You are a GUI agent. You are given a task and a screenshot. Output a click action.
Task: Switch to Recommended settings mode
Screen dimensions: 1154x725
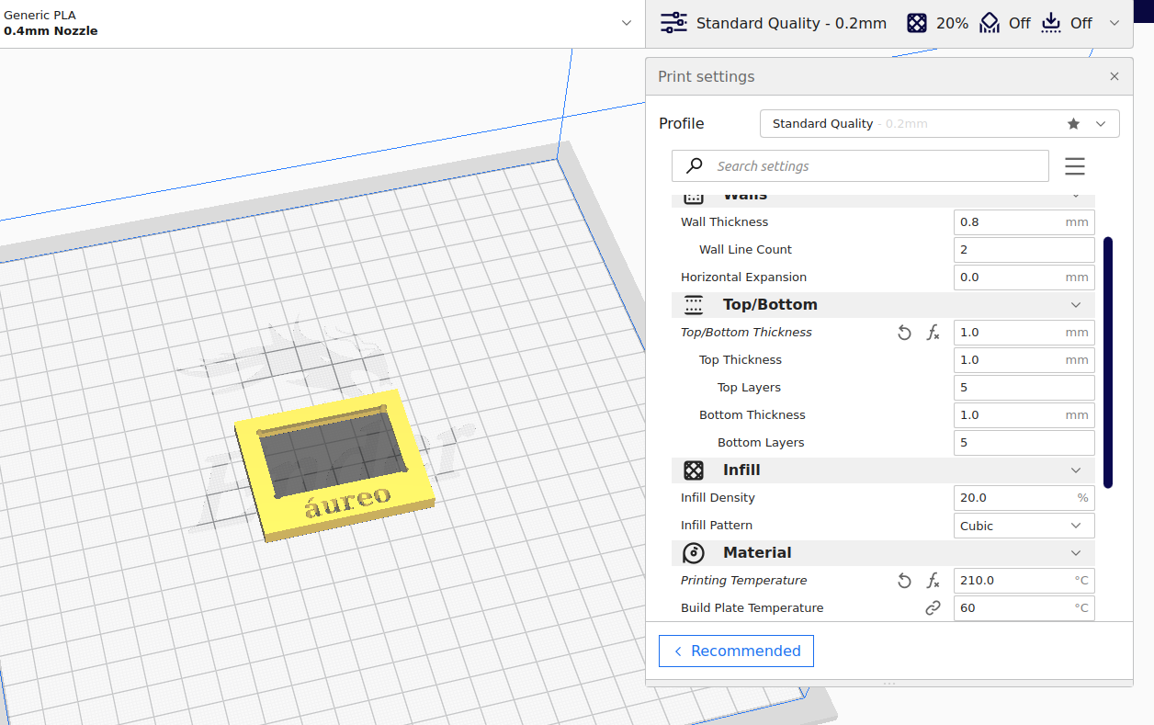[x=736, y=651]
